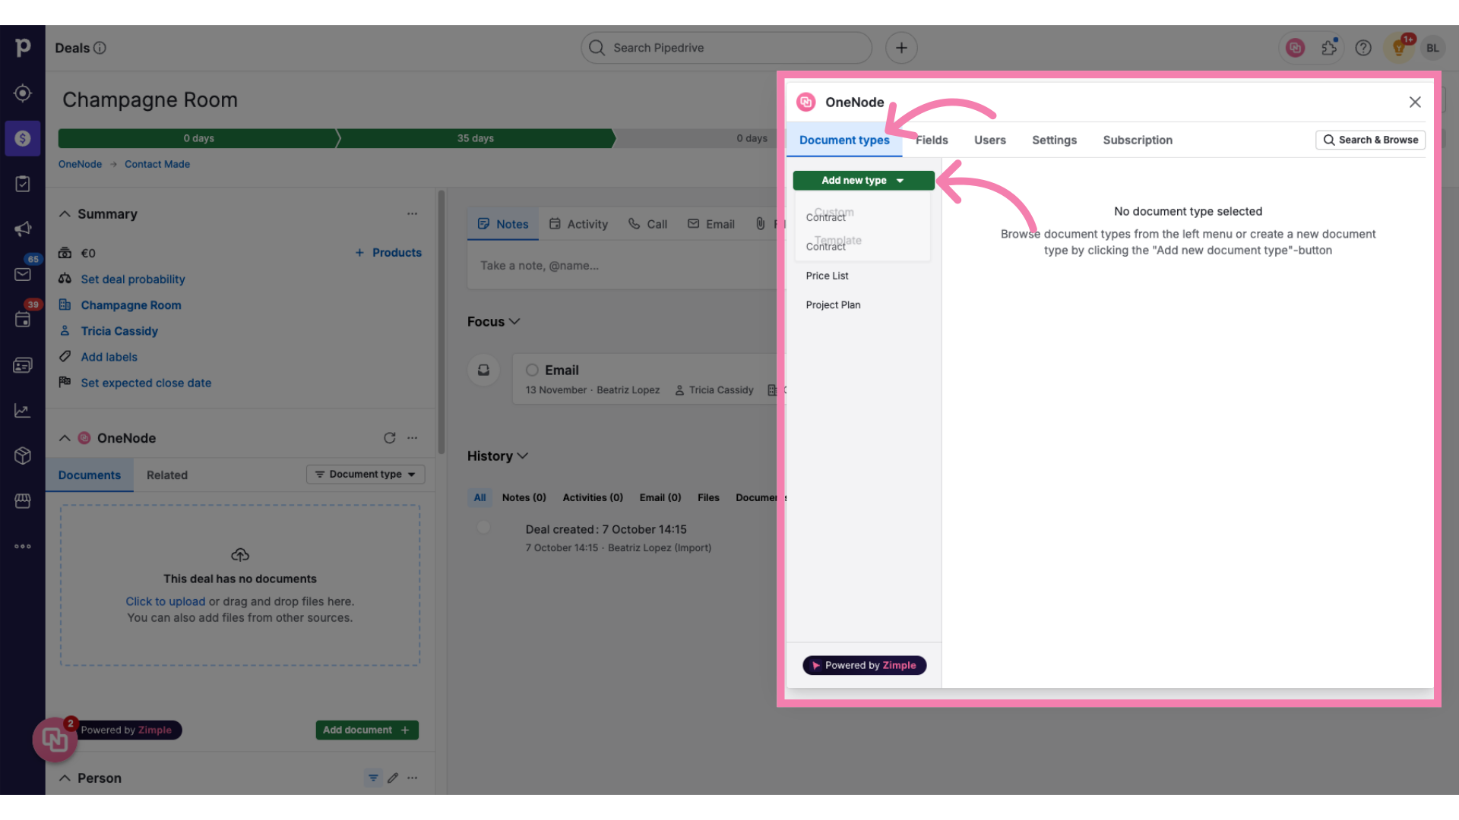Open floating OneNode launcher with badge 2
Screen dimensions: 1459x820
coord(55,739)
